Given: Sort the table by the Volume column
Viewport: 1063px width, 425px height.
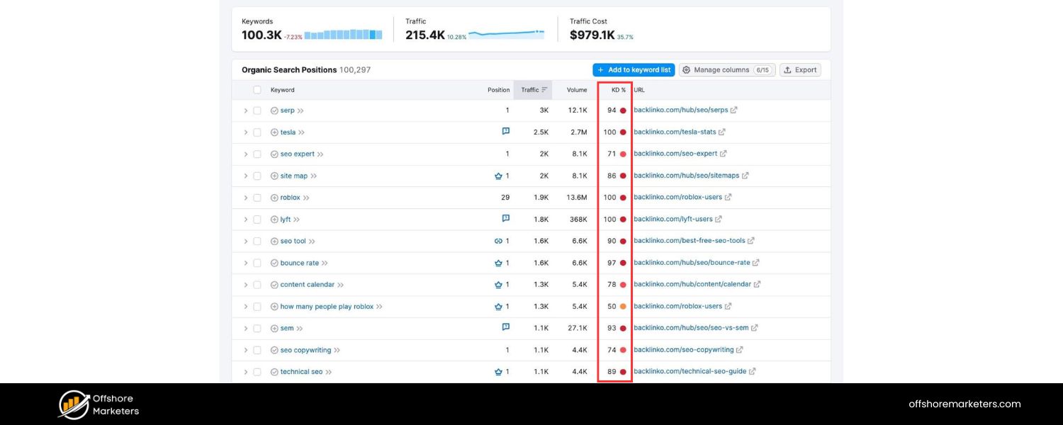Looking at the screenshot, I should pyautogui.click(x=576, y=90).
